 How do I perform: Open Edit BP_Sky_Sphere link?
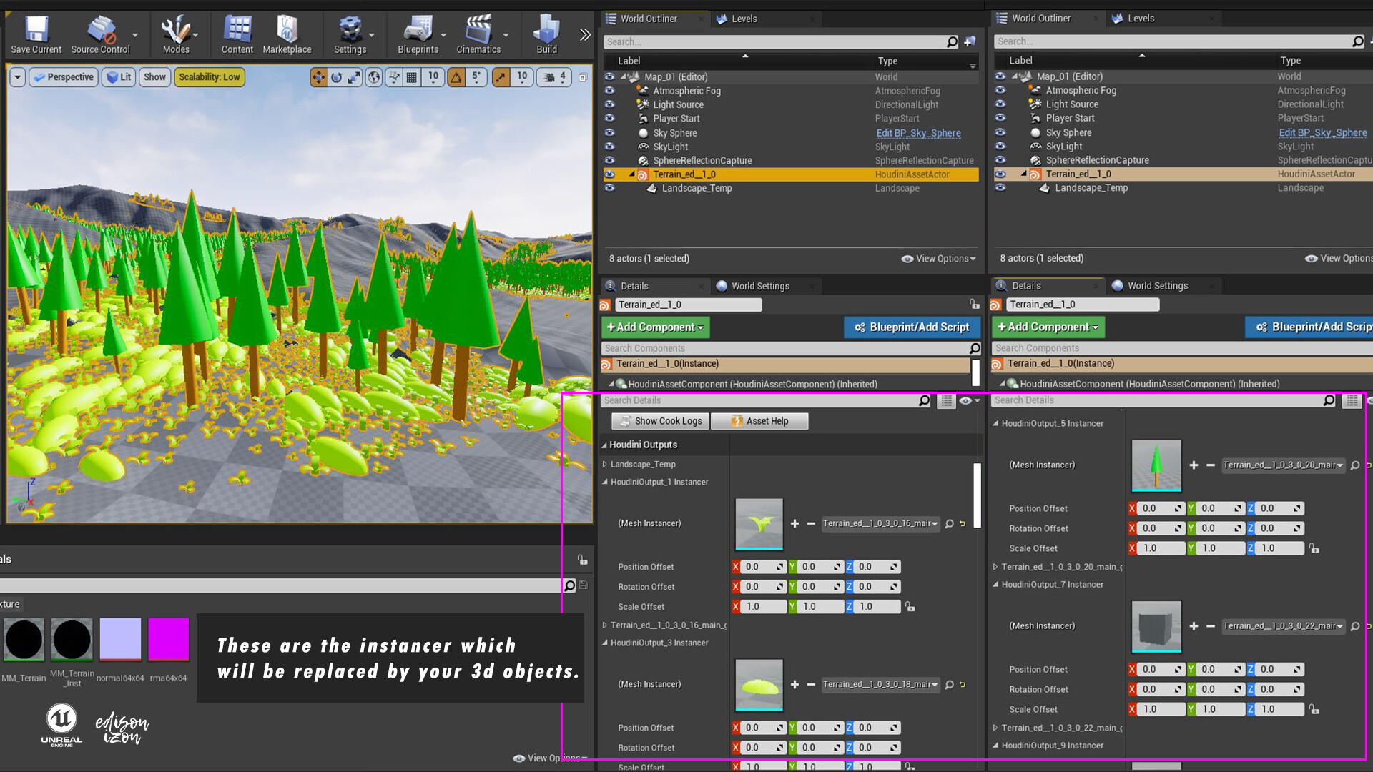tap(918, 133)
